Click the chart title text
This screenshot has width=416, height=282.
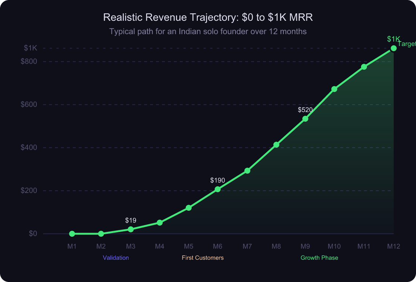pyautogui.click(x=208, y=17)
